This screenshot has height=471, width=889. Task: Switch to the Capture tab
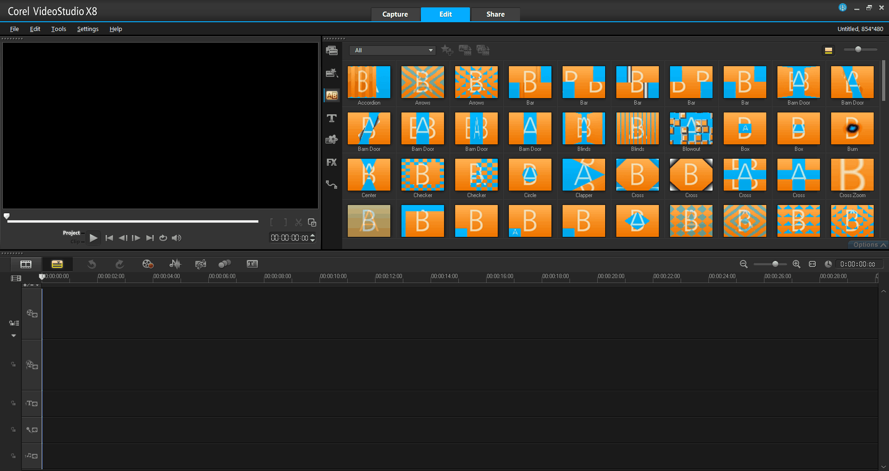pyautogui.click(x=395, y=14)
